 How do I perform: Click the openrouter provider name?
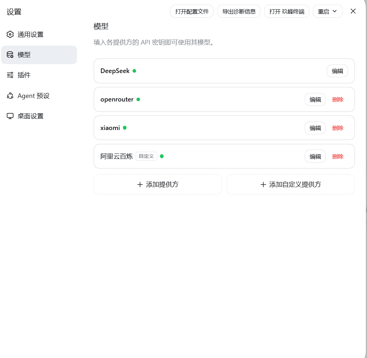pos(117,99)
